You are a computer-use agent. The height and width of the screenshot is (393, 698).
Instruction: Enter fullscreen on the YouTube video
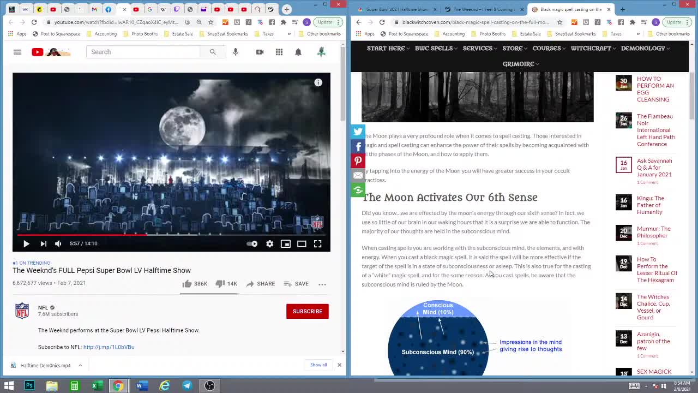tap(317, 243)
